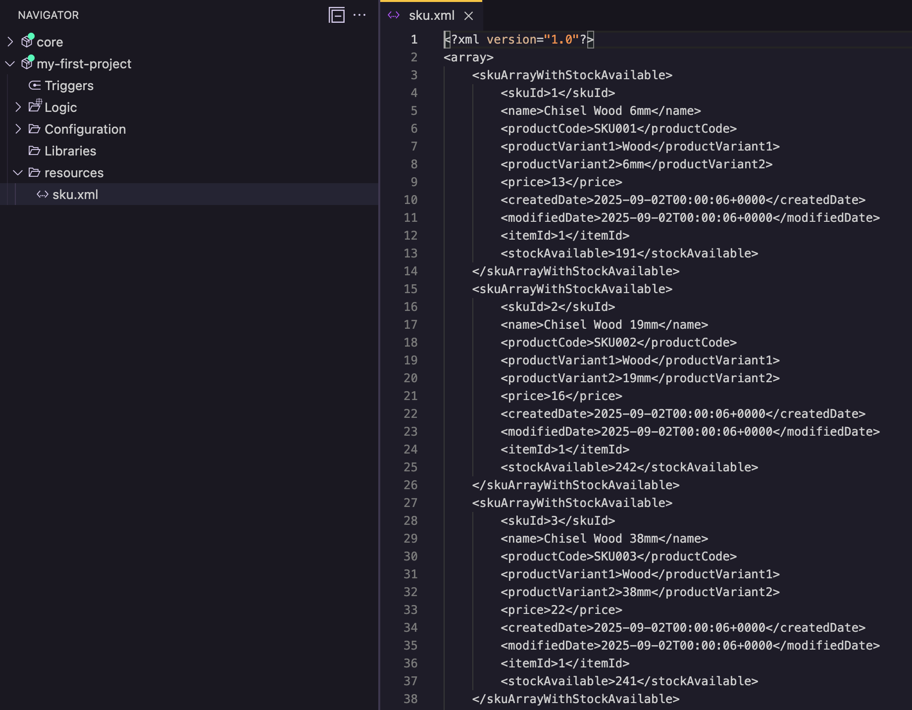Click the productVariant2 19mm line
Screen dimensions: 912x710
point(640,378)
